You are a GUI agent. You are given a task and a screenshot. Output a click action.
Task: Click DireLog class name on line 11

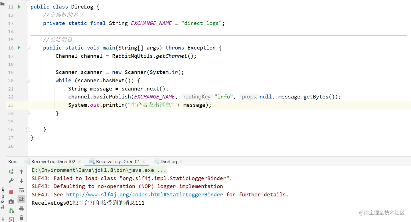point(82,7)
